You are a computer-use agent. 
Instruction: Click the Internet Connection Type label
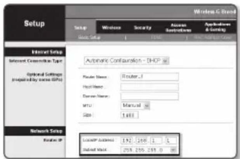[36, 61]
